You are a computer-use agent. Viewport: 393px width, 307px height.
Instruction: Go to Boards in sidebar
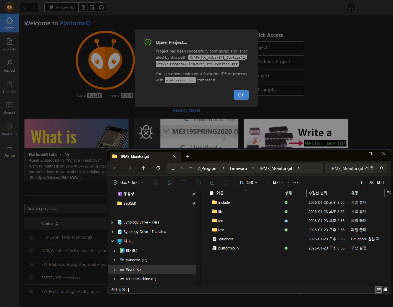[9, 108]
